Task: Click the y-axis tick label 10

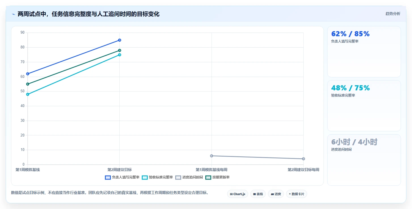Action: tap(22, 150)
